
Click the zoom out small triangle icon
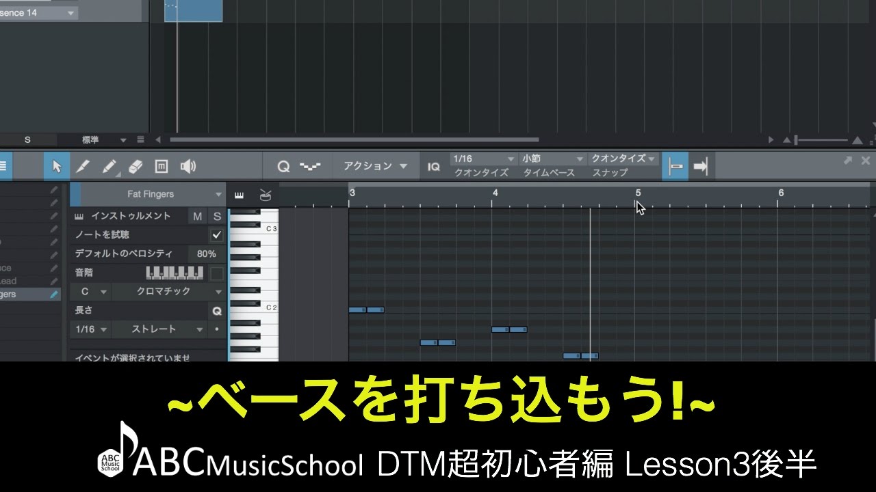click(786, 140)
